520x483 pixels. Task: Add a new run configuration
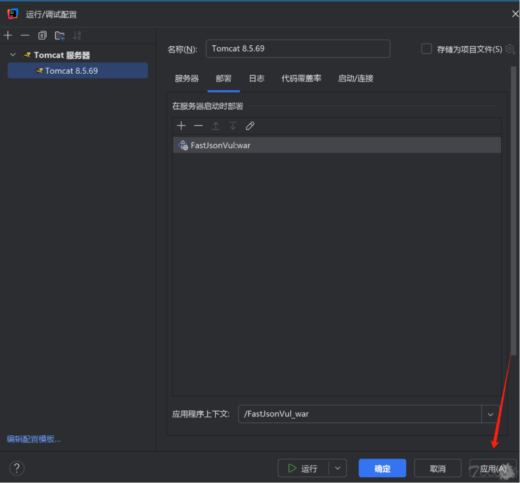click(8, 35)
